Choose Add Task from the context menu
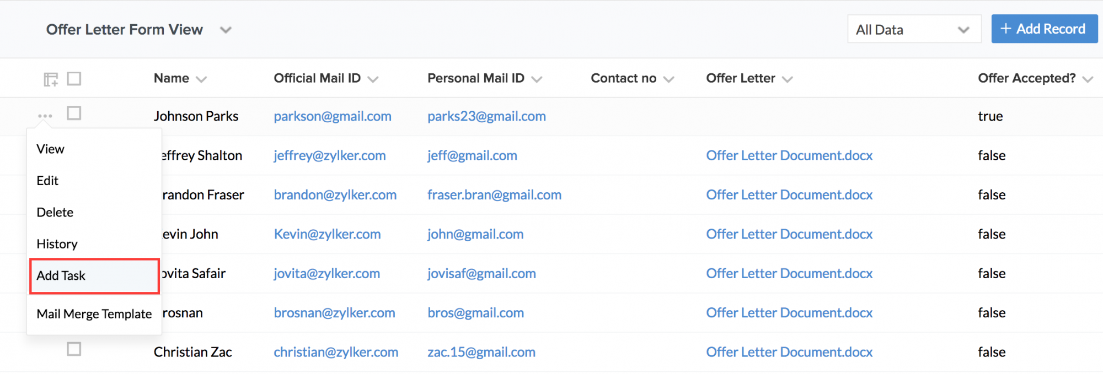The height and width of the screenshot is (374, 1103). point(61,275)
